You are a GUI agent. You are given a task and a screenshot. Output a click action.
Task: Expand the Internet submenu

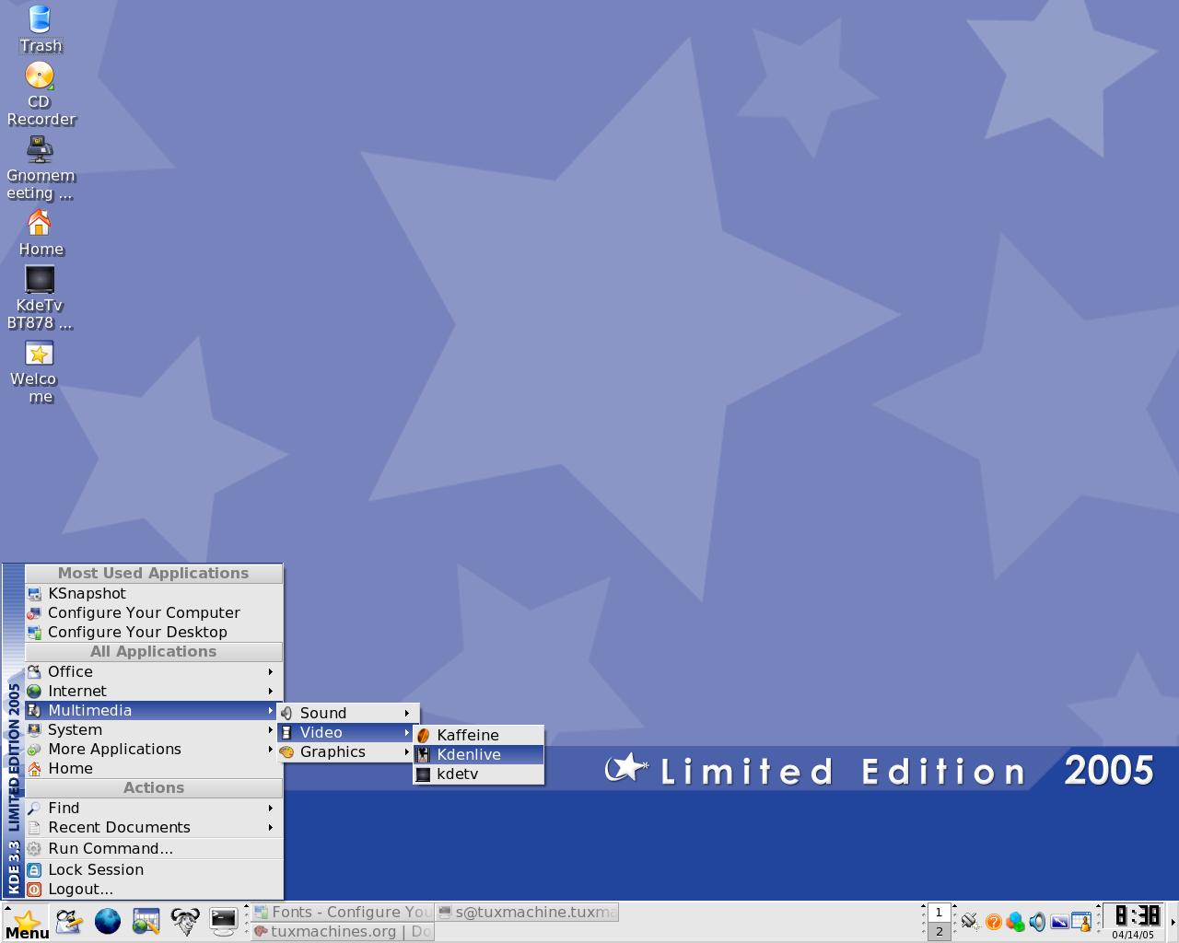[154, 691]
